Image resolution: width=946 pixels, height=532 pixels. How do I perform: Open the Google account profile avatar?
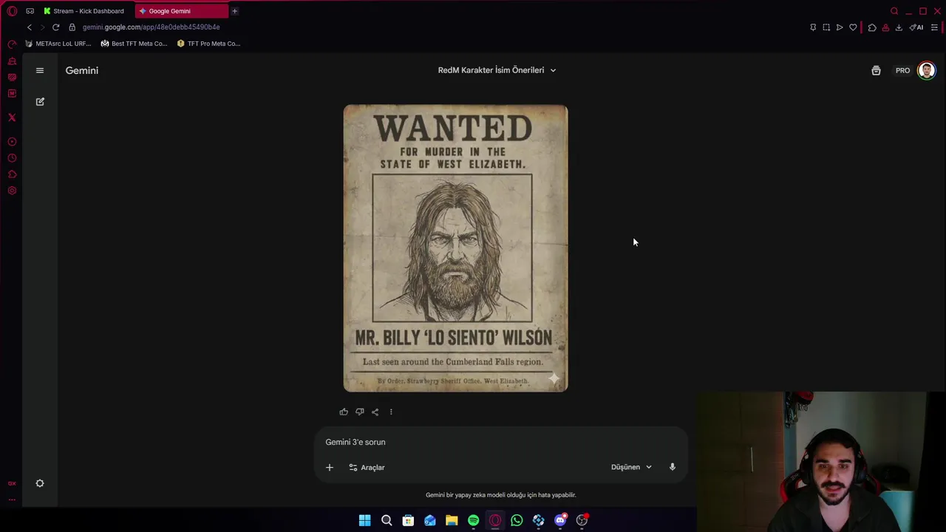coord(926,70)
